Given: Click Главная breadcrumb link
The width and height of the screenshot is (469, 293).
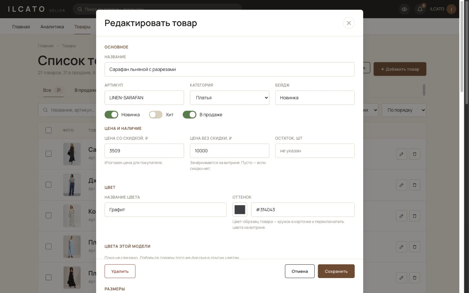Looking at the screenshot, I should [x=45, y=46].
